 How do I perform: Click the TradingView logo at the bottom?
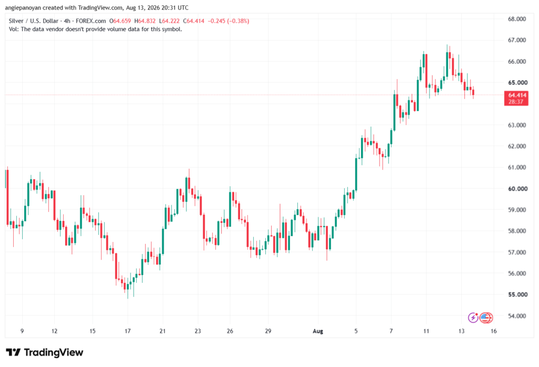[x=45, y=352]
